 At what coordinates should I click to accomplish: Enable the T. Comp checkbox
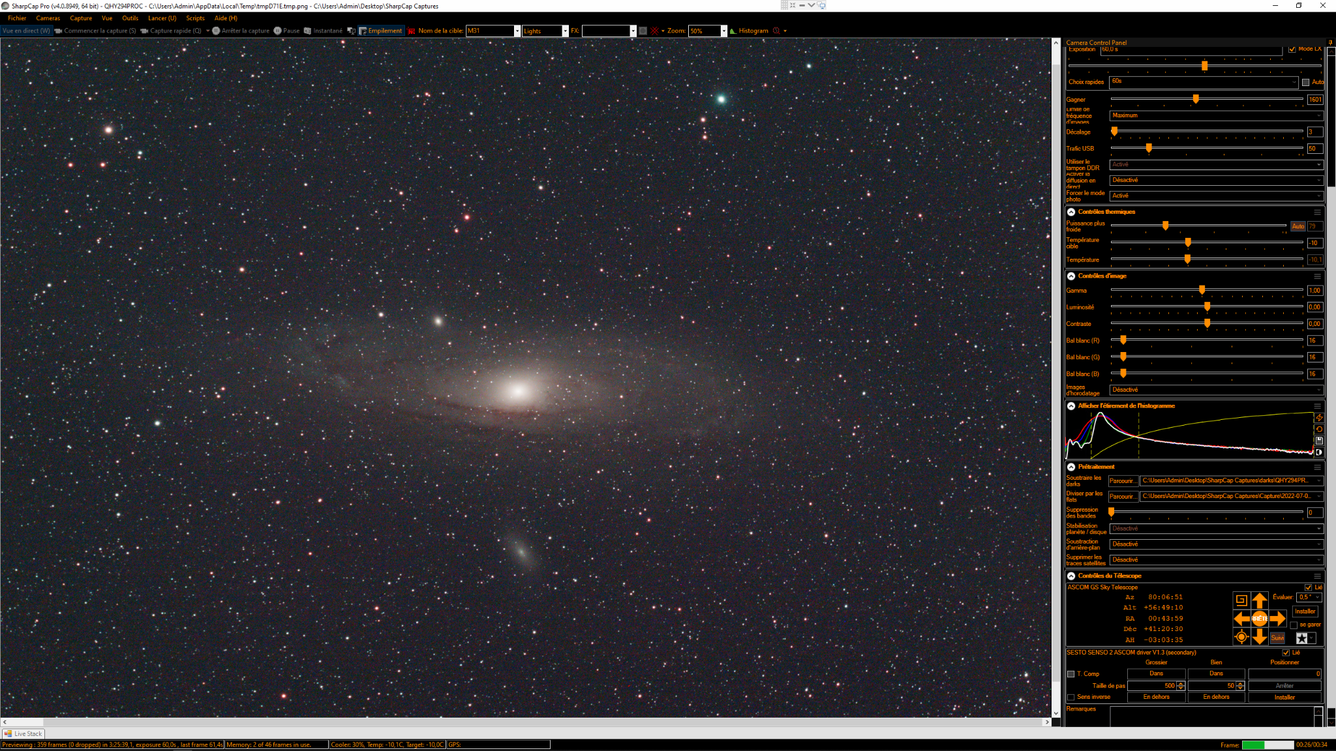click(1070, 674)
